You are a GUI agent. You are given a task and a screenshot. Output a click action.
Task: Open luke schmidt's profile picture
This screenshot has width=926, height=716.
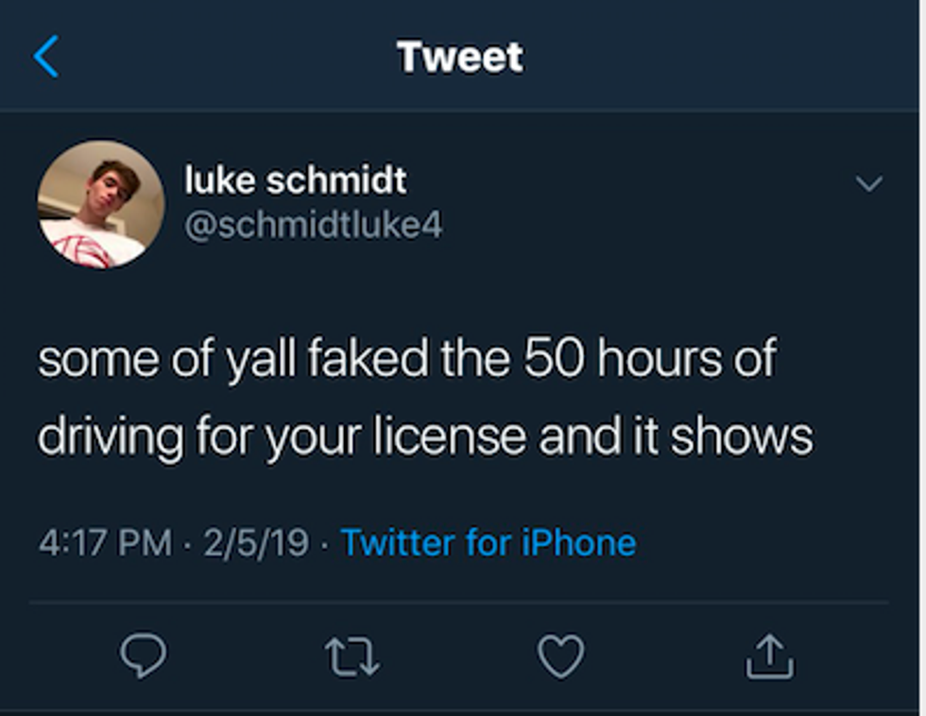tap(101, 204)
